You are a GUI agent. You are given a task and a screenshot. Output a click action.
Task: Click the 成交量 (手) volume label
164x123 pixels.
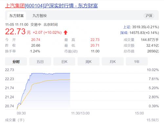coord(15,120)
